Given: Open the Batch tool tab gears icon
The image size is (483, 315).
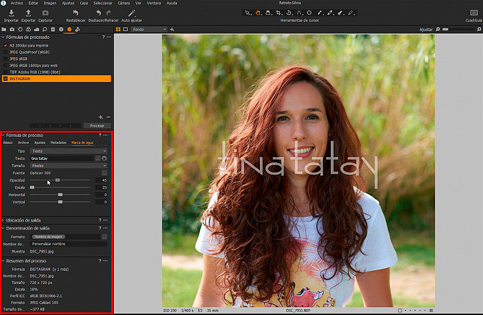Looking at the screenshot, I should click(78, 29).
